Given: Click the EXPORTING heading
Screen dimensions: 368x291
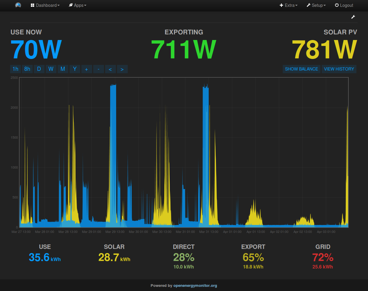Looking at the screenshot, I should [184, 32].
